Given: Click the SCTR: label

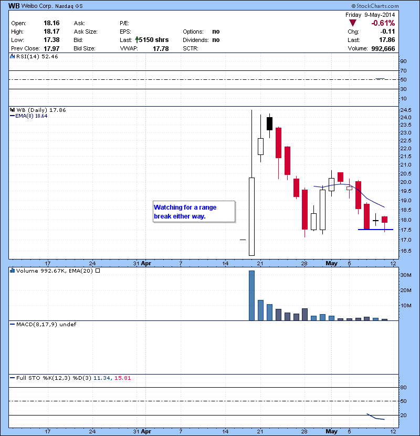Looking at the screenshot, I should click(x=191, y=48).
